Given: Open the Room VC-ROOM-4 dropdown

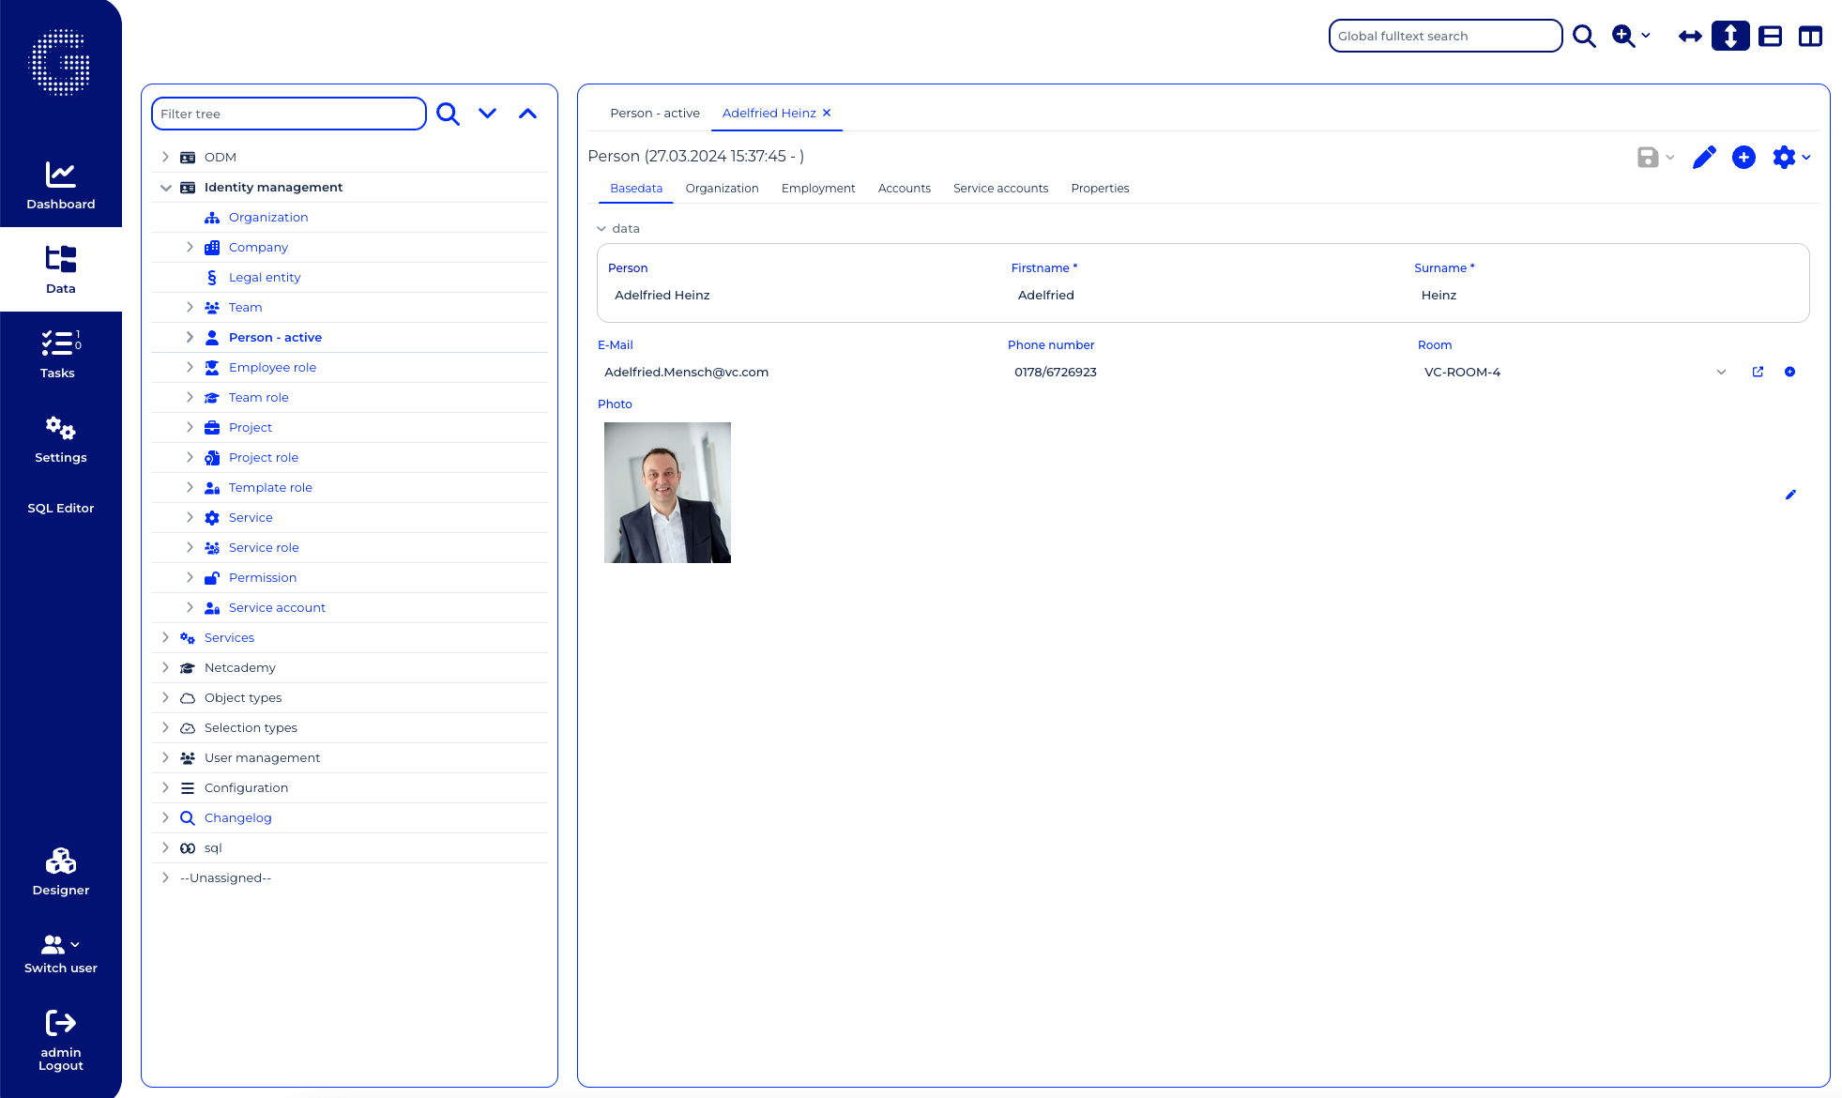Looking at the screenshot, I should coord(1721,372).
